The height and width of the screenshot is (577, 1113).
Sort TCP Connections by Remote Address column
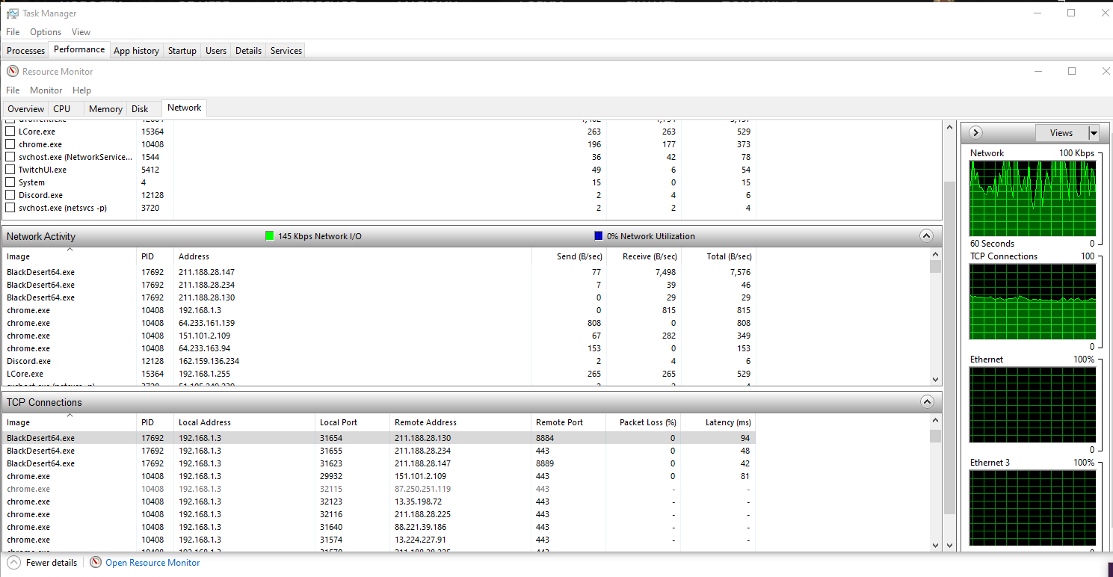point(460,422)
